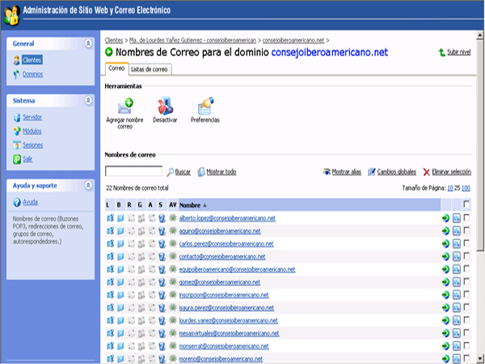Click the domain name in the page title

[x=330, y=53]
